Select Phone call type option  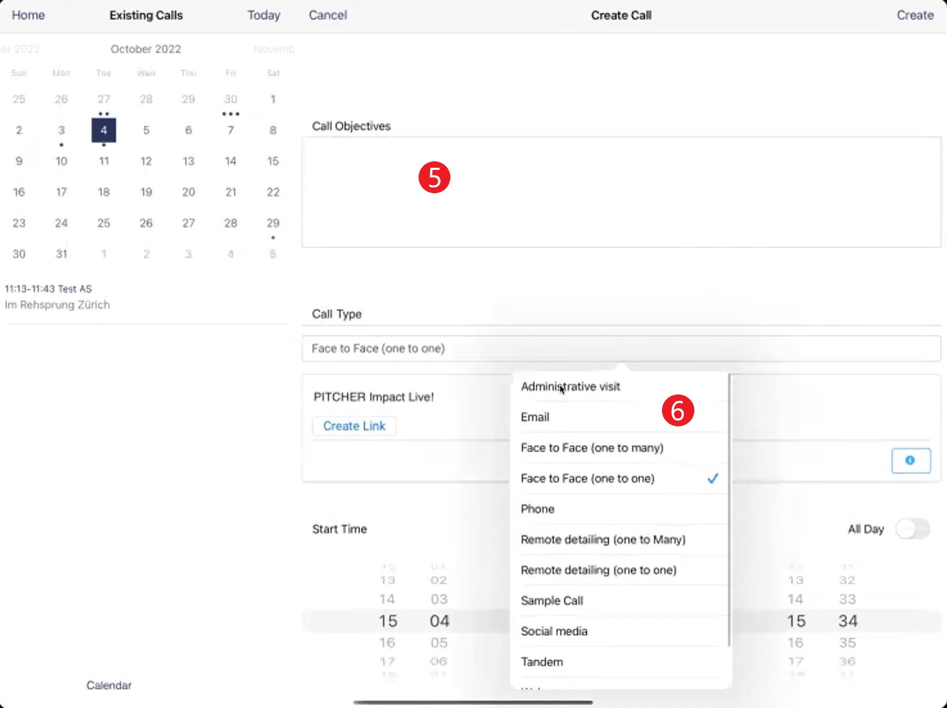[538, 509]
